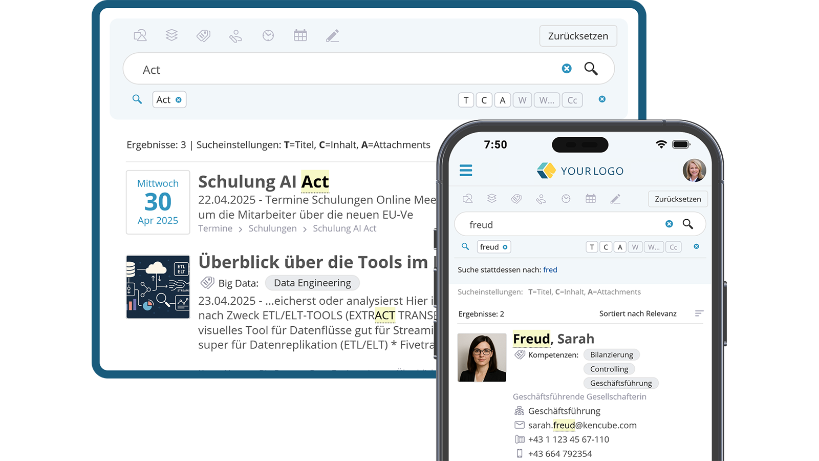Image resolution: width=819 pixels, height=461 pixels.
Task: Open the 'Termine' breadcrumb link
Action: coord(215,228)
